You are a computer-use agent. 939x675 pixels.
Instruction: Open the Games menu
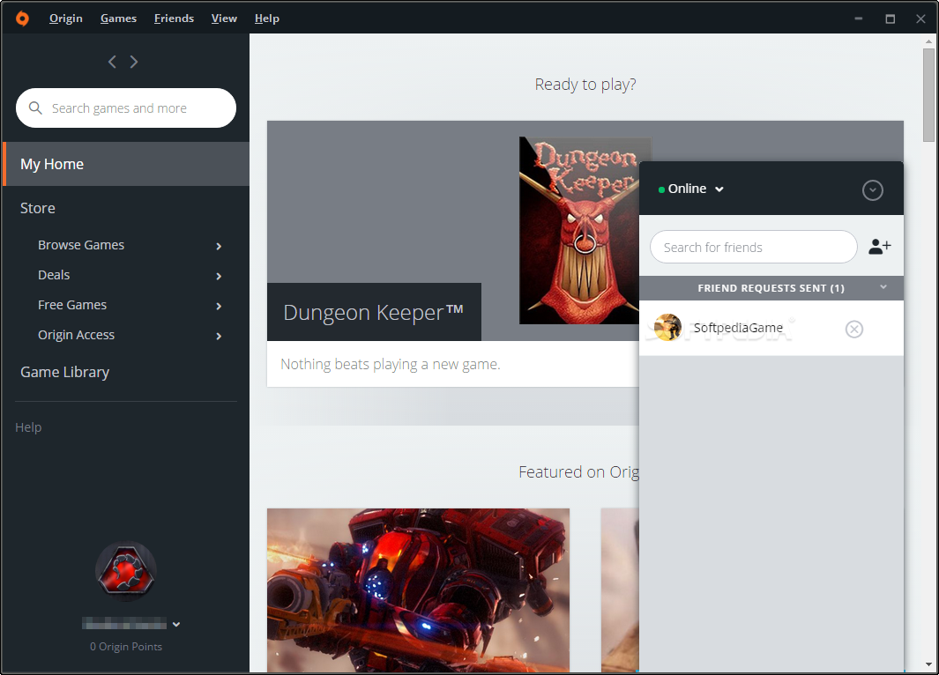(x=118, y=19)
